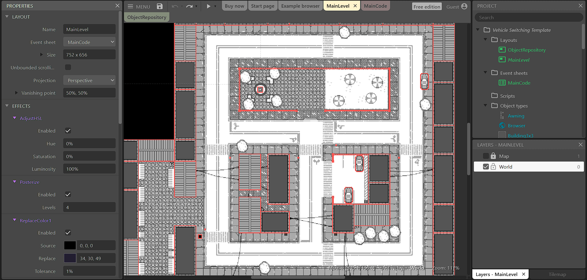Open MainCode via its event sheet icon
Screen dimensions: 587x280
click(502, 83)
